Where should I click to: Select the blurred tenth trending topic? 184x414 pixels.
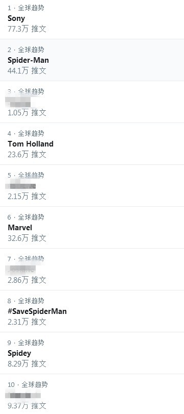click(x=92, y=394)
